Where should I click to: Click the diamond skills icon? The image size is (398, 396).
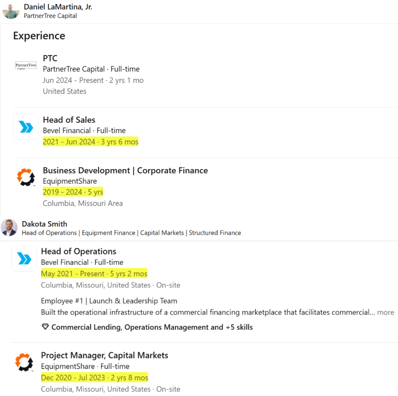click(45, 327)
